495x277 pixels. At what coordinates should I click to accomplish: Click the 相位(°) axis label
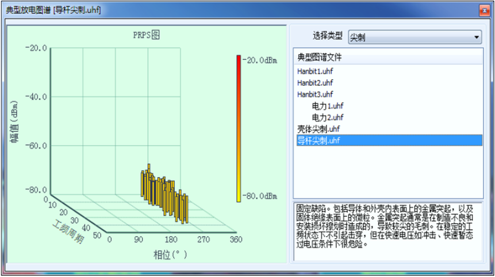170,253
